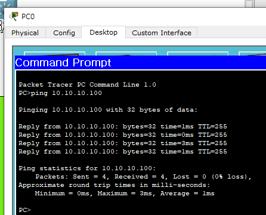The height and width of the screenshot is (215, 266).
Task: Switch to the Physical tab
Action: click(25, 33)
